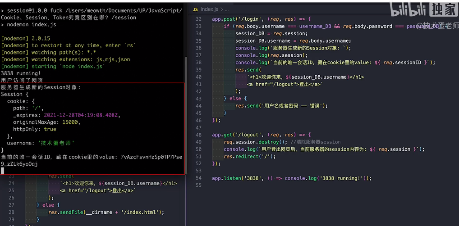This screenshot has height=226, width=459.
Task: Click the h1 template string on line 24
Action: (x=119, y=183)
